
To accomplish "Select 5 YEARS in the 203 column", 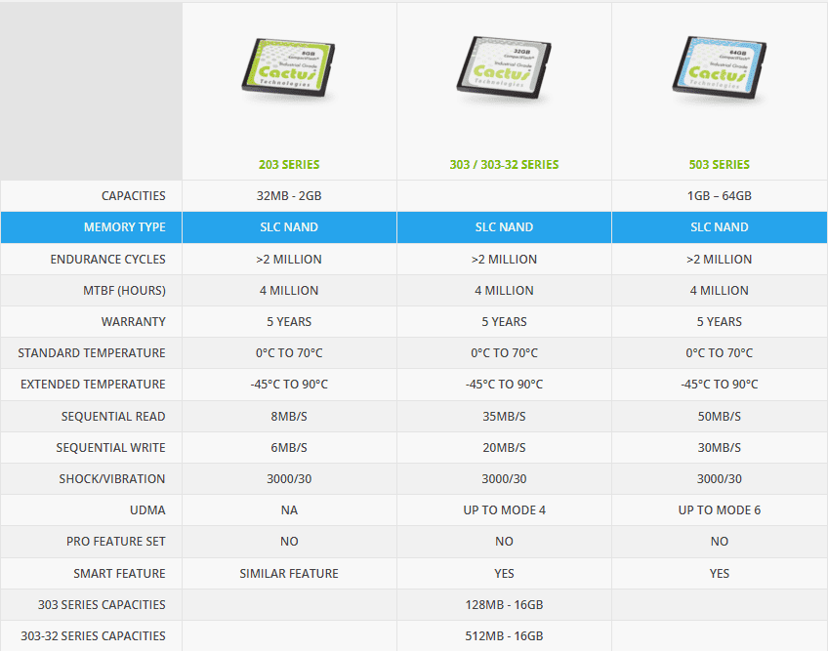I will 289,321.
